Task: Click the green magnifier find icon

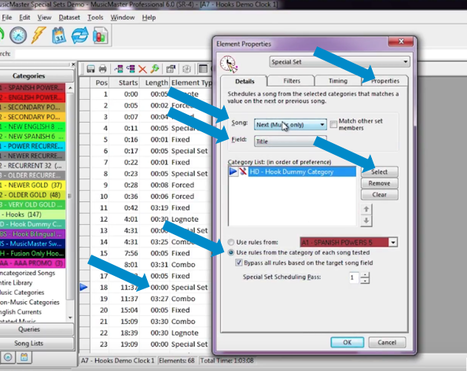Action: tap(155, 69)
